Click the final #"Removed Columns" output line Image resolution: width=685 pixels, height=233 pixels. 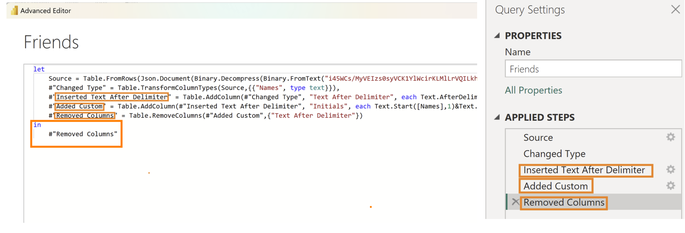(83, 134)
